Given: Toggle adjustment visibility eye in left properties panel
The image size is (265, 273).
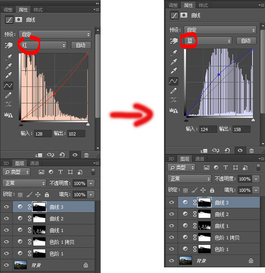Looking at the screenshot, I should pos(75,155).
